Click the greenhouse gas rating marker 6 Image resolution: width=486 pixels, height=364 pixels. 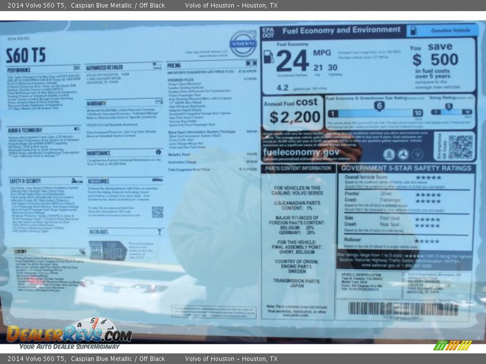pyautogui.click(x=379, y=106)
